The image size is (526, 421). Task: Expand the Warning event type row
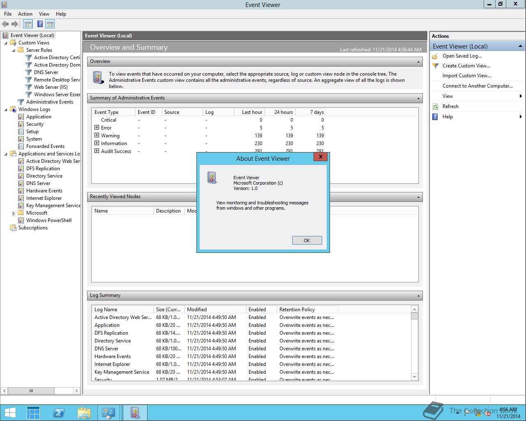point(97,135)
